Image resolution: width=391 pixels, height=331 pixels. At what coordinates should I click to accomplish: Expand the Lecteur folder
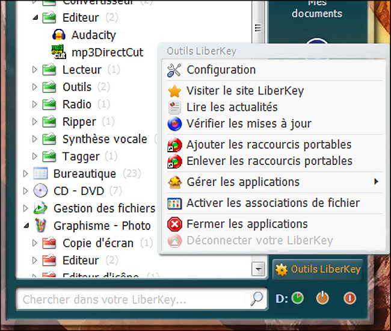point(35,70)
